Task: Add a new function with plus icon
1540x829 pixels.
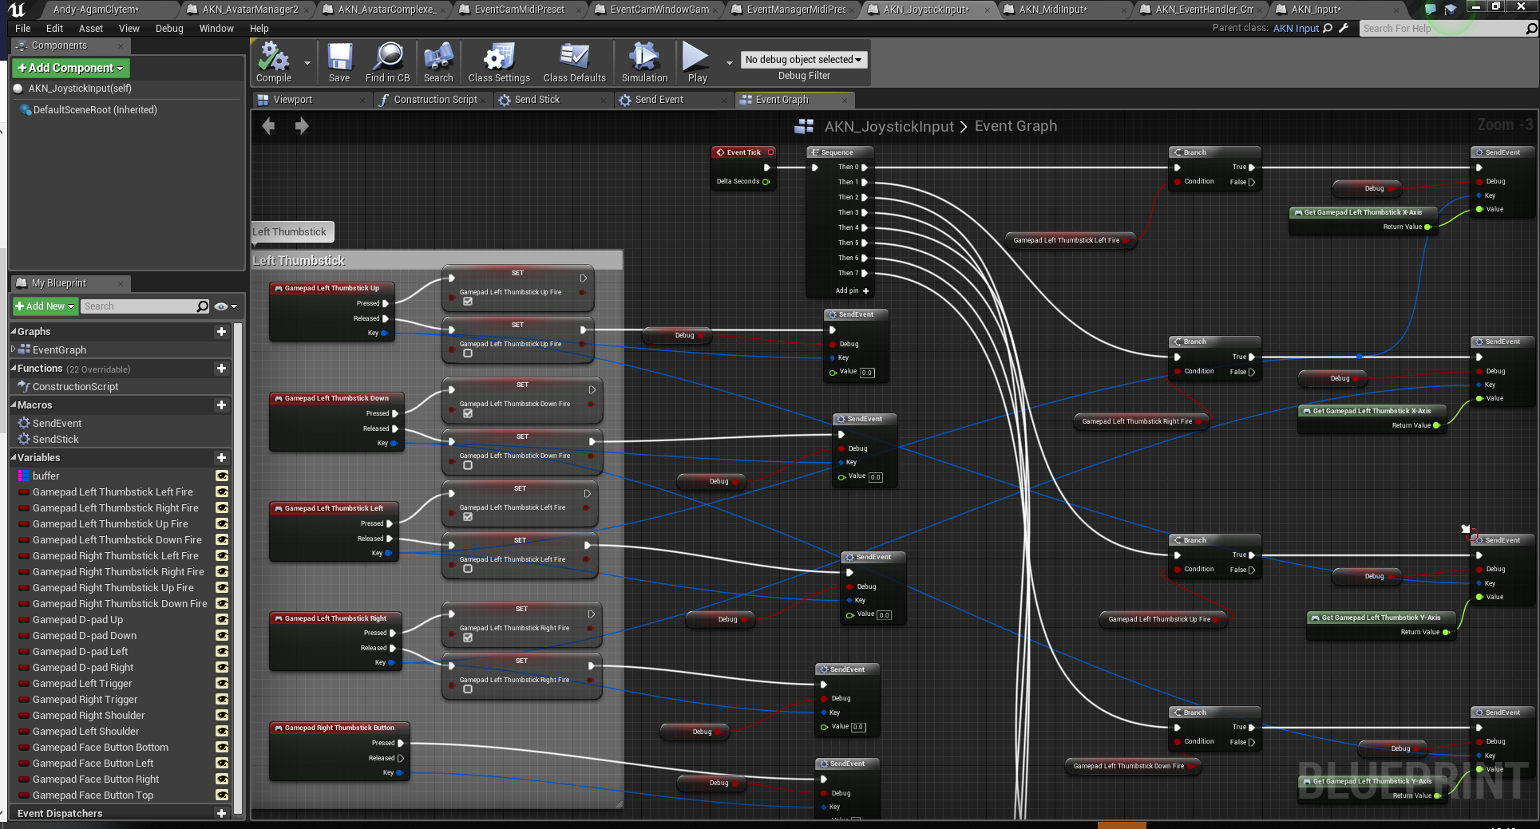Action: (221, 369)
